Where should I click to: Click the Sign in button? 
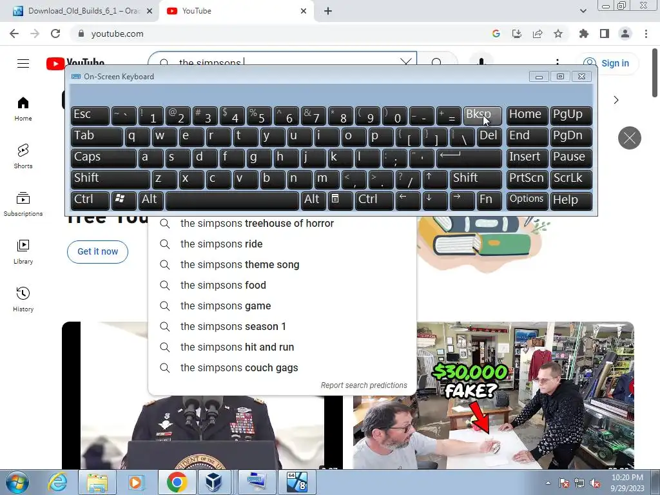607,63
